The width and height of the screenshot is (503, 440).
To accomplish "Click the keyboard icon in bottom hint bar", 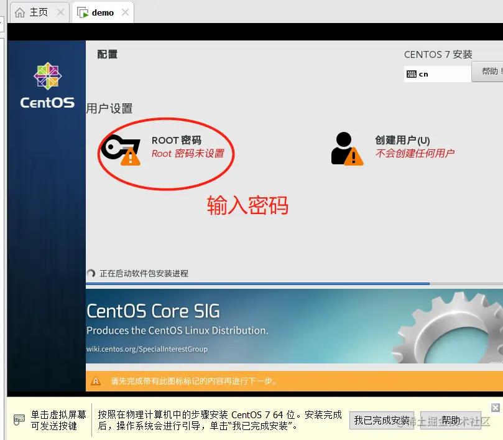I will (x=19, y=419).
